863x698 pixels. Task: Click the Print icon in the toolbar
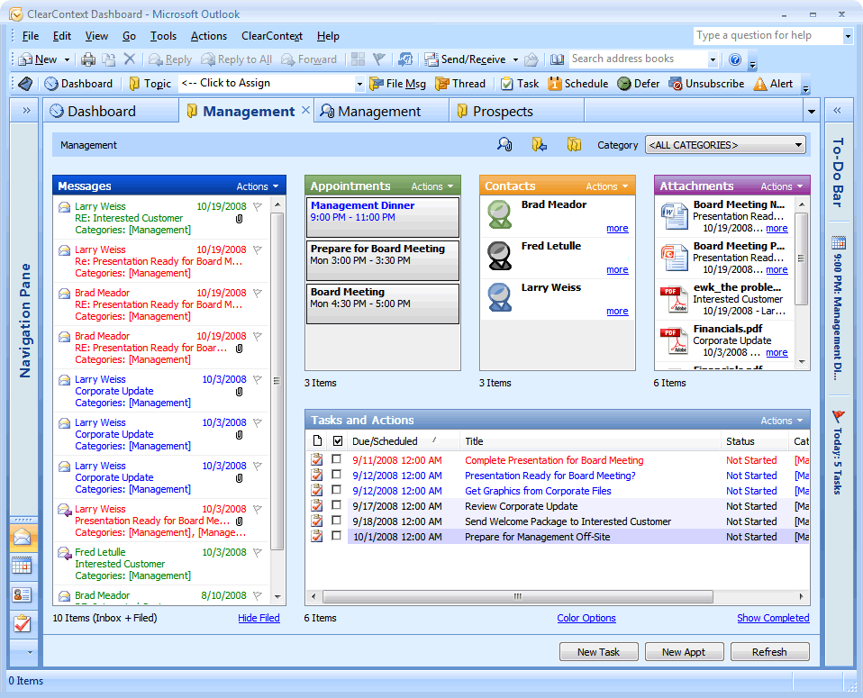coord(88,59)
